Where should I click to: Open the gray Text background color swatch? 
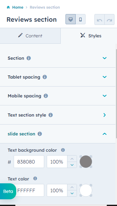click(x=86, y=162)
